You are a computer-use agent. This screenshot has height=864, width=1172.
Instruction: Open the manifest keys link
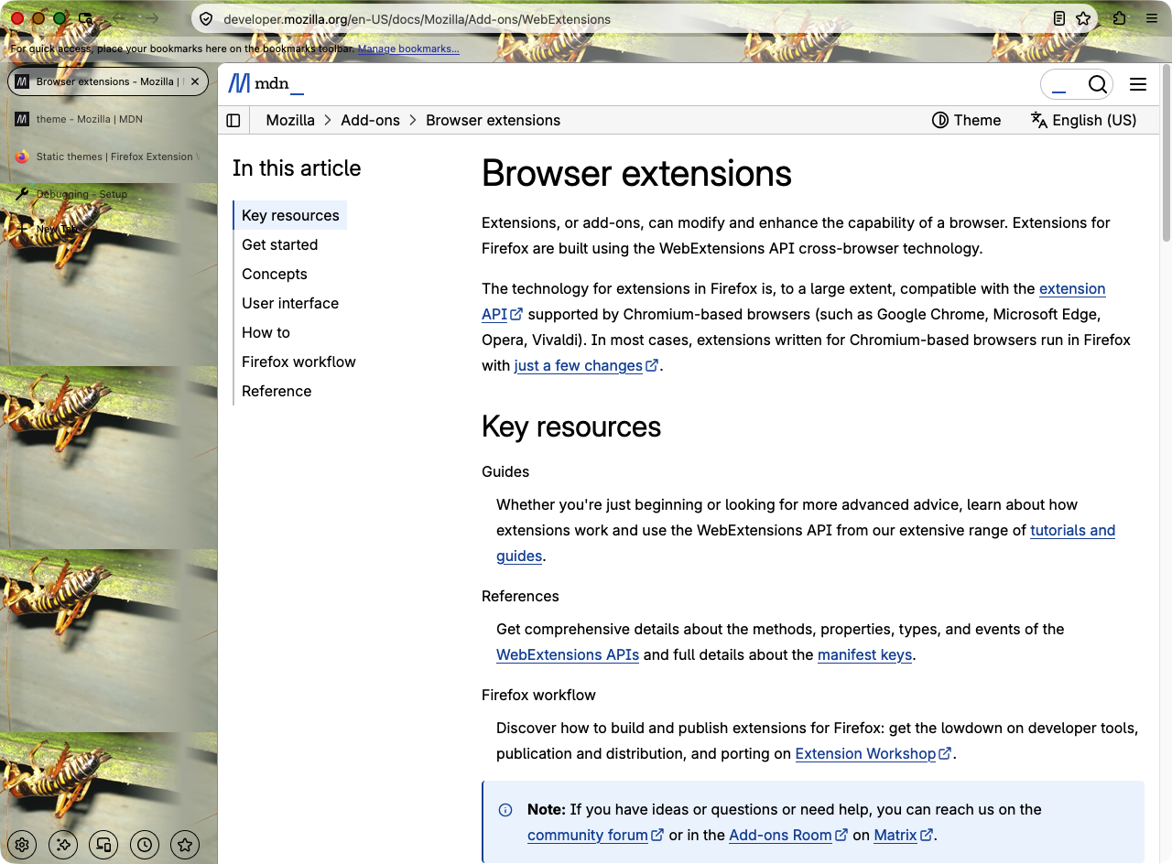point(864,654)
